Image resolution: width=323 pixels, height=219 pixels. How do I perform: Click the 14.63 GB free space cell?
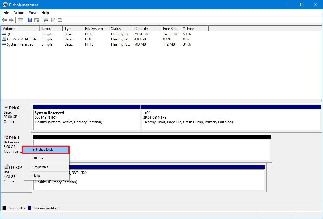170,34
